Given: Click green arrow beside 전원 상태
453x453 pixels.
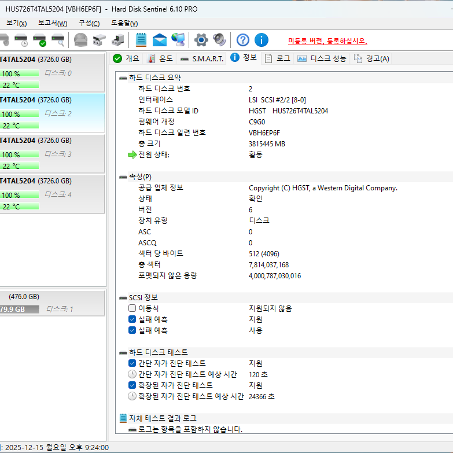Looking at the screenshot, I should [x=132, y=155].
